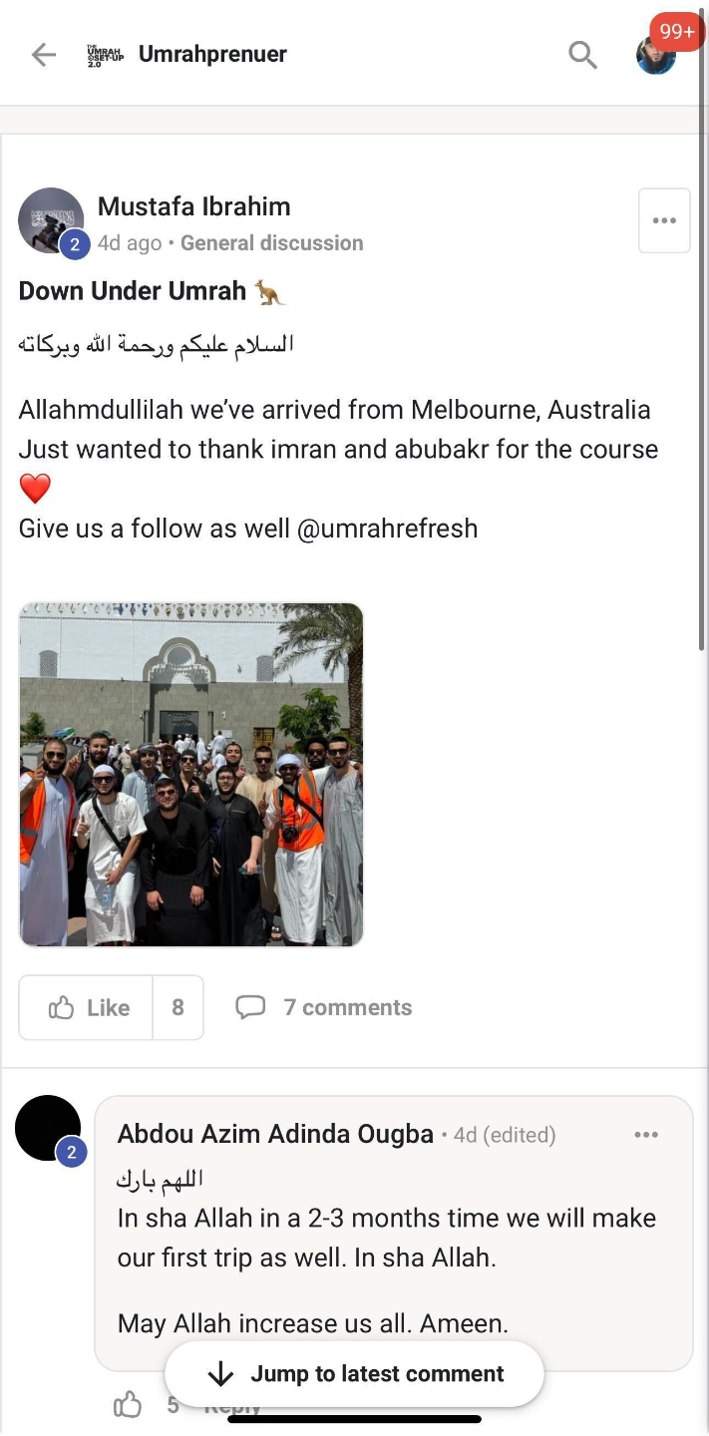
Task: Open Mustafa Ibrahim's name link
Action: point(194,206)
